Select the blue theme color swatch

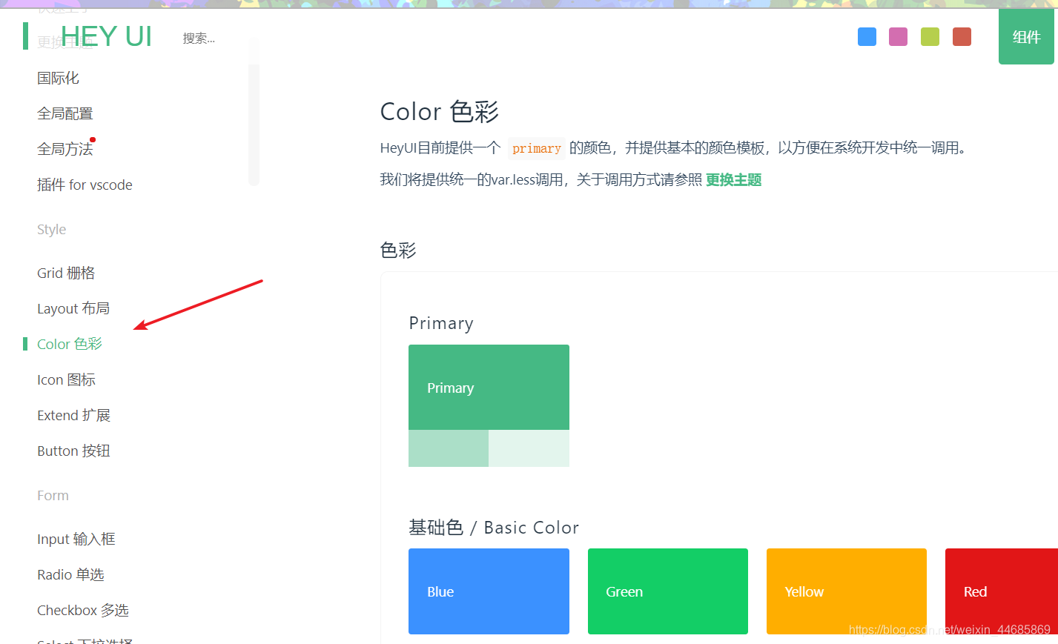[x=867, y=36]
